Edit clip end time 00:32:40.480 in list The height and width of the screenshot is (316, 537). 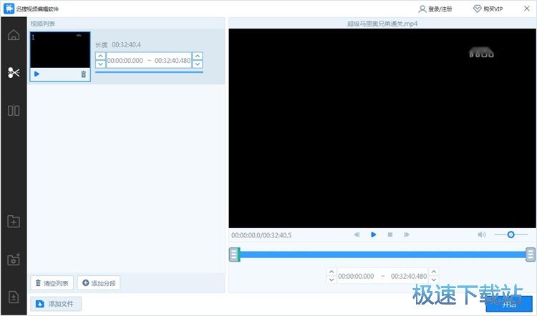(x=173, y=61)
